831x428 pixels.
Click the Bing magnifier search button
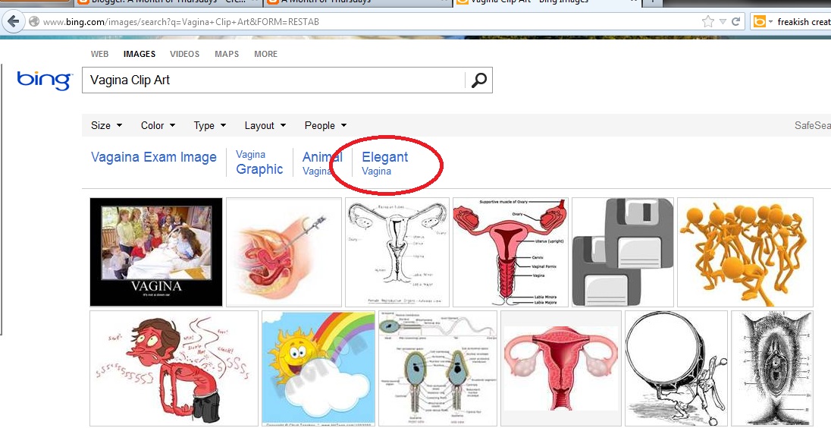(x=479, y=80)
